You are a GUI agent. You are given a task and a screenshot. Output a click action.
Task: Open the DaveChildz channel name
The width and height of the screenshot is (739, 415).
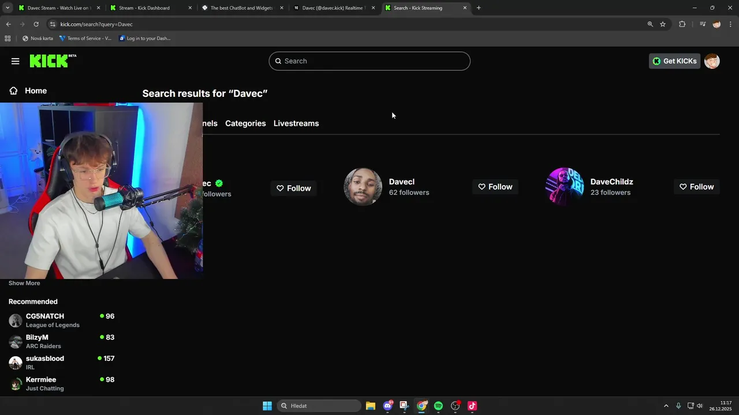[x=612, y=182]
